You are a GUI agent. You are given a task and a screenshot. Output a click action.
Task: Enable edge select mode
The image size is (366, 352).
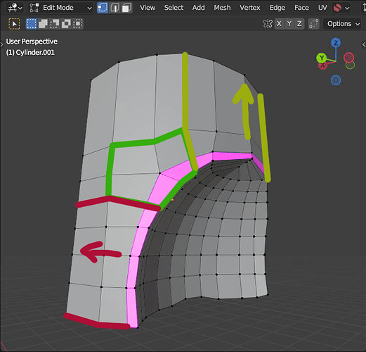(x=115, y=8)
